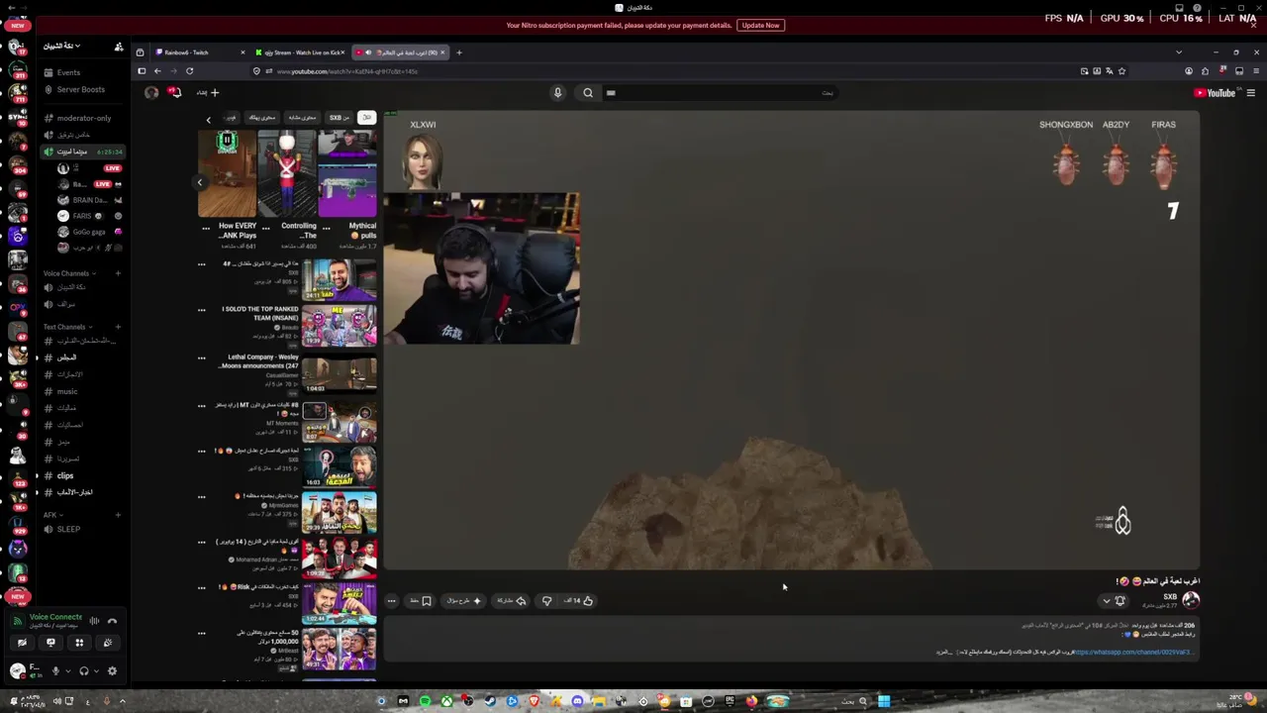This screenshot has height=713, width=1267.
Task: Add a channel to Voice Channels
Action: (118, 273)
